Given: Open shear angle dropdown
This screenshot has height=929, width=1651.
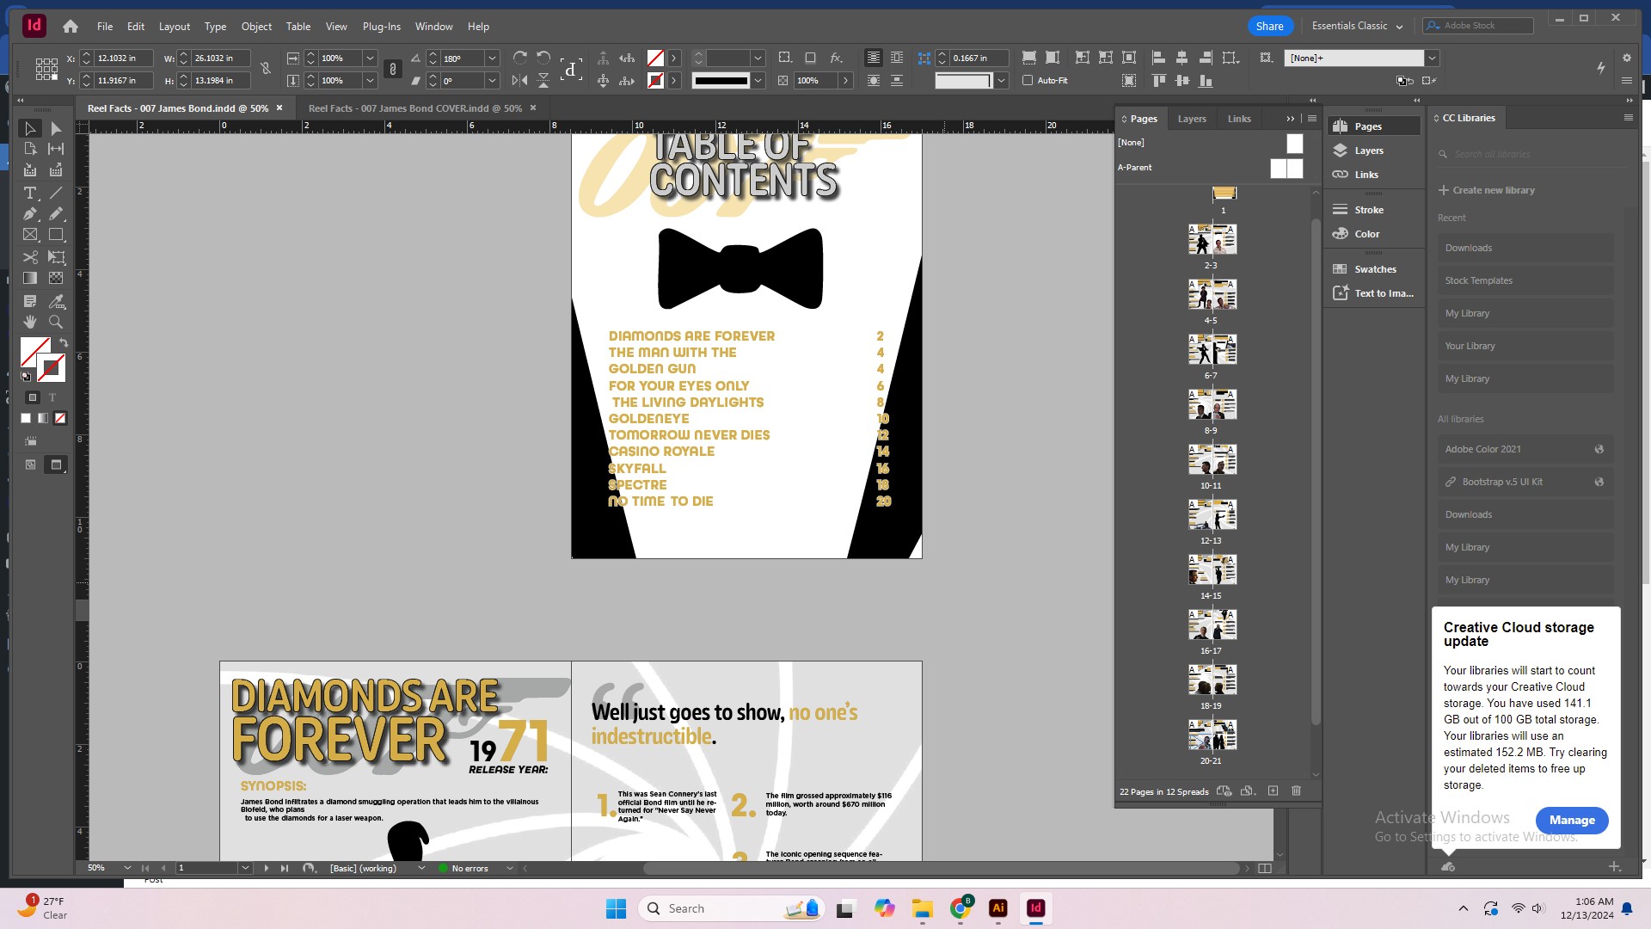Looking at the screenshot, I should pyautogui.click(x=492, y=81).
